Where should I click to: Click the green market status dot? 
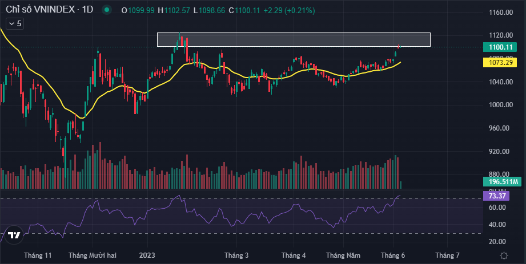106,10
